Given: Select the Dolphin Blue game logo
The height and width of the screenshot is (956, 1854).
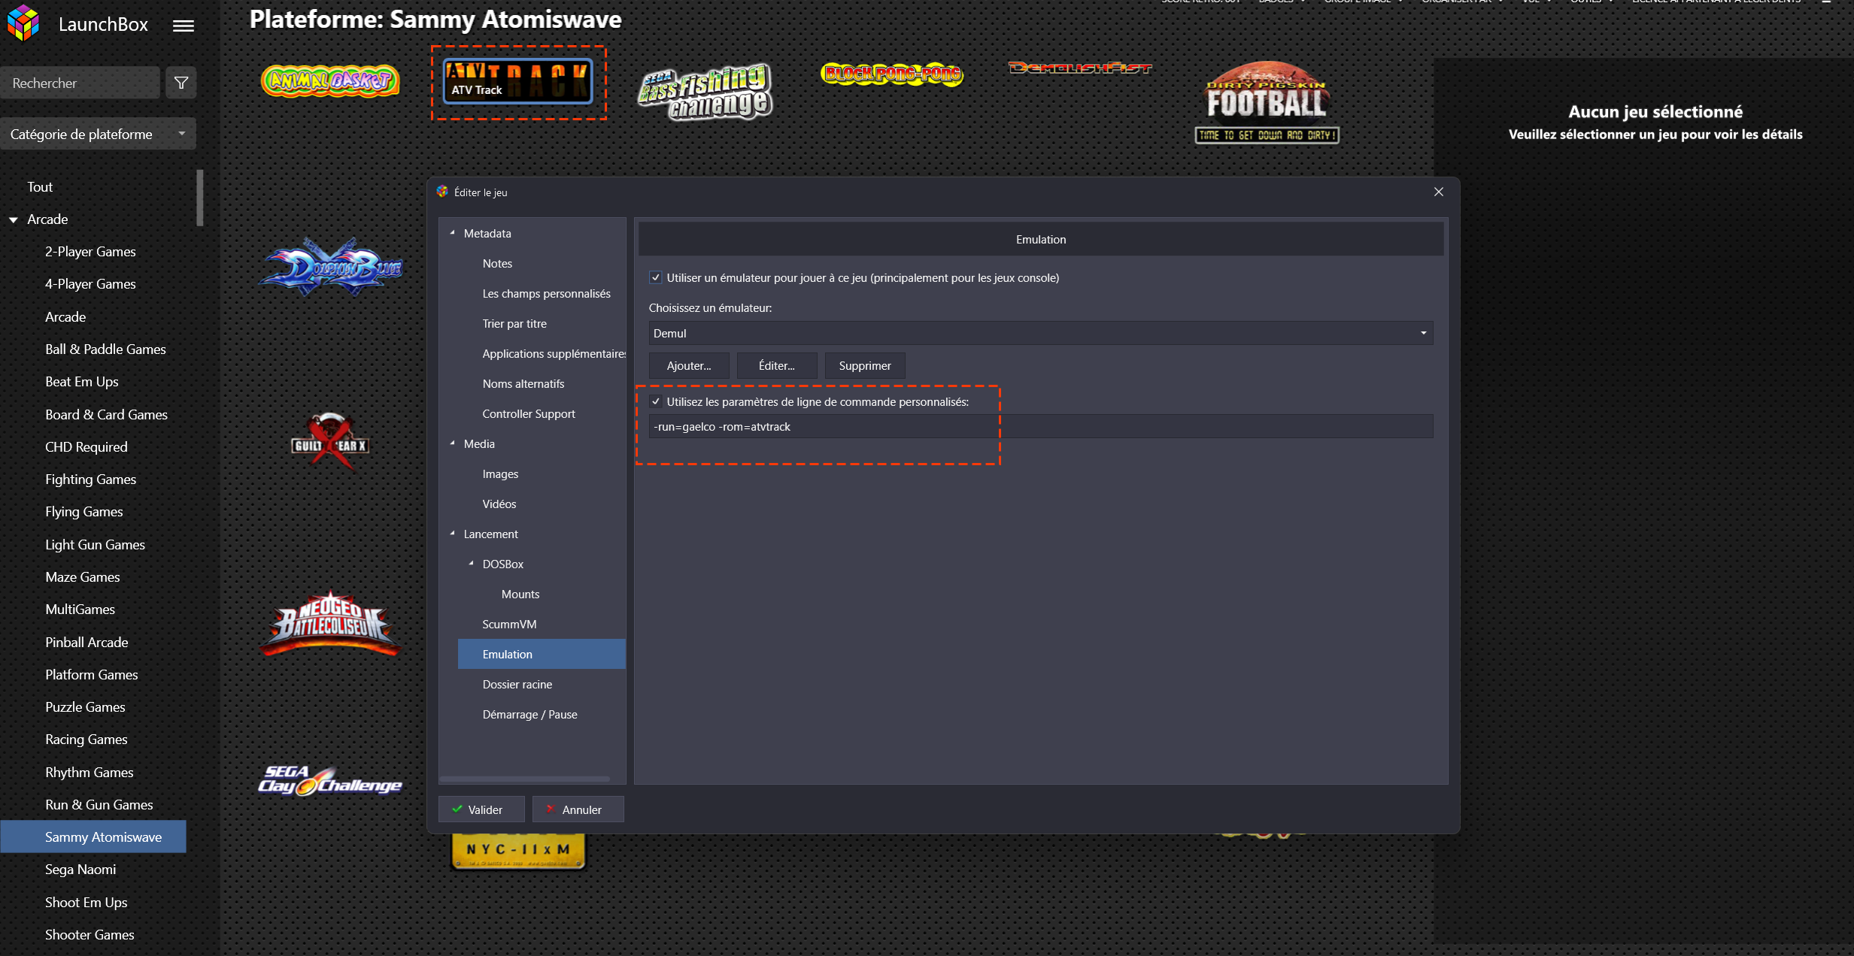Looking at the screenshot, I should click(331, 266).
